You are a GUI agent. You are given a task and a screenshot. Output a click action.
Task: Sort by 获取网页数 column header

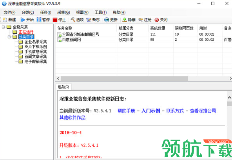coord(185,28)
